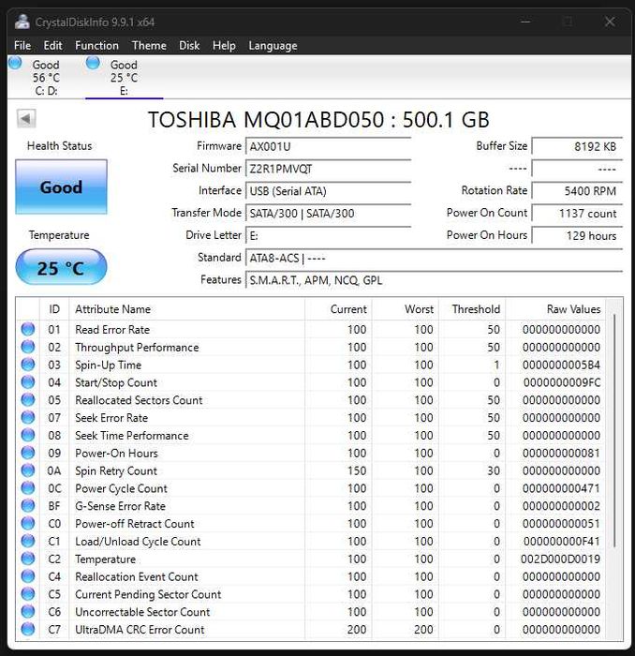The image size is (635, 656).
Task: Select current value 150 for Spin Retry Count
Action: pyautogui.click(x=357, y=470)
